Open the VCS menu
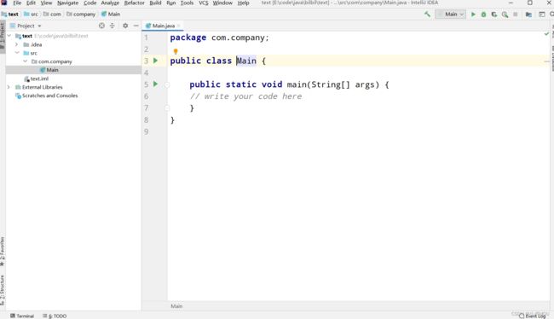This screenshot has width=554, height=319. pos(204,3)
